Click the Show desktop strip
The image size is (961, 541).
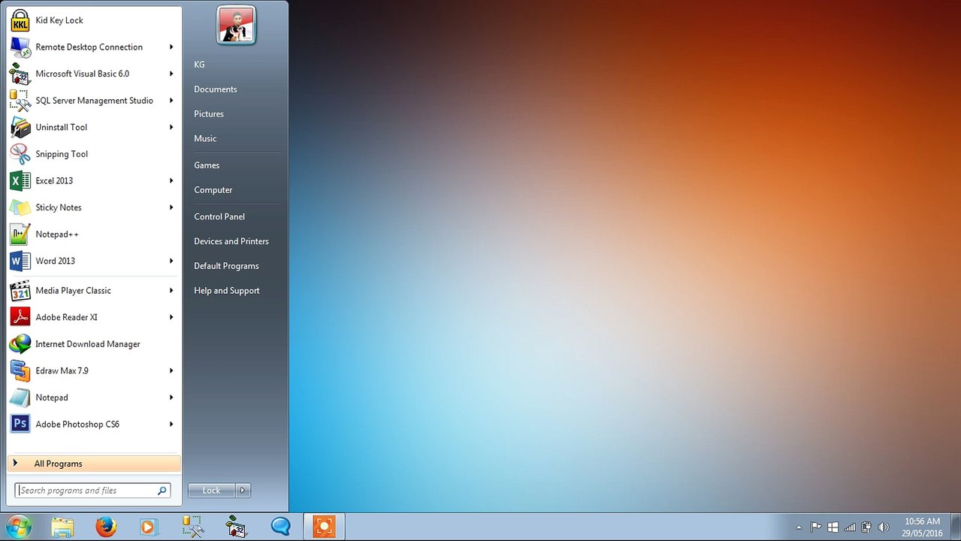955,527
